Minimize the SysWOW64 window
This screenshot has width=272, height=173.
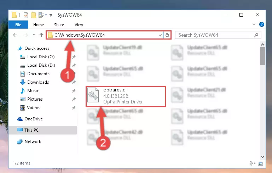point(225,15)
